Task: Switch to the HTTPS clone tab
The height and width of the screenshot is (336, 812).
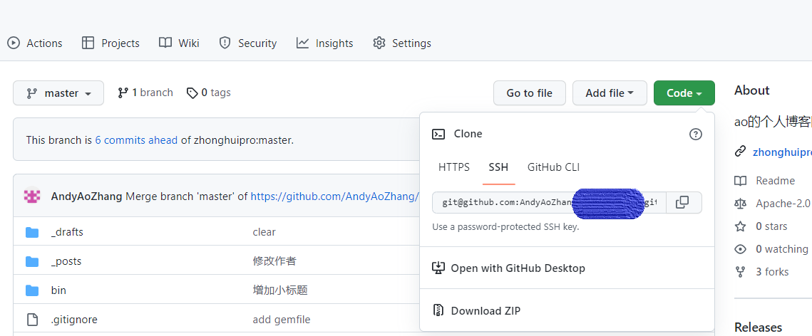Action: pos(454,167)
